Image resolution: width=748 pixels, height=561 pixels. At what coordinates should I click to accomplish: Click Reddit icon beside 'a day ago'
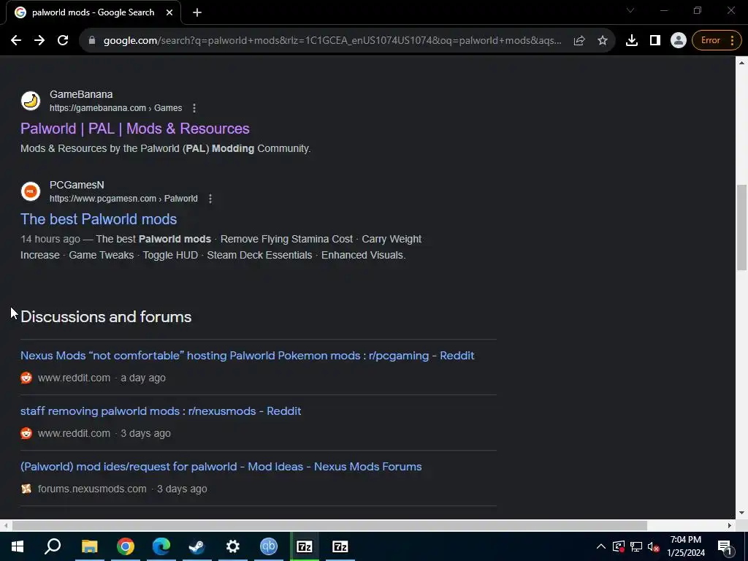click(26, 378)
